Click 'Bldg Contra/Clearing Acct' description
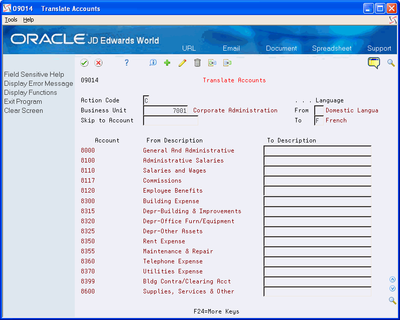Screen dimensions: 400x320 (x=187, y=281)
